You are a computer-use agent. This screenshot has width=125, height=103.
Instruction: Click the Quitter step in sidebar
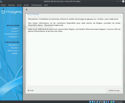click(15, 53)
